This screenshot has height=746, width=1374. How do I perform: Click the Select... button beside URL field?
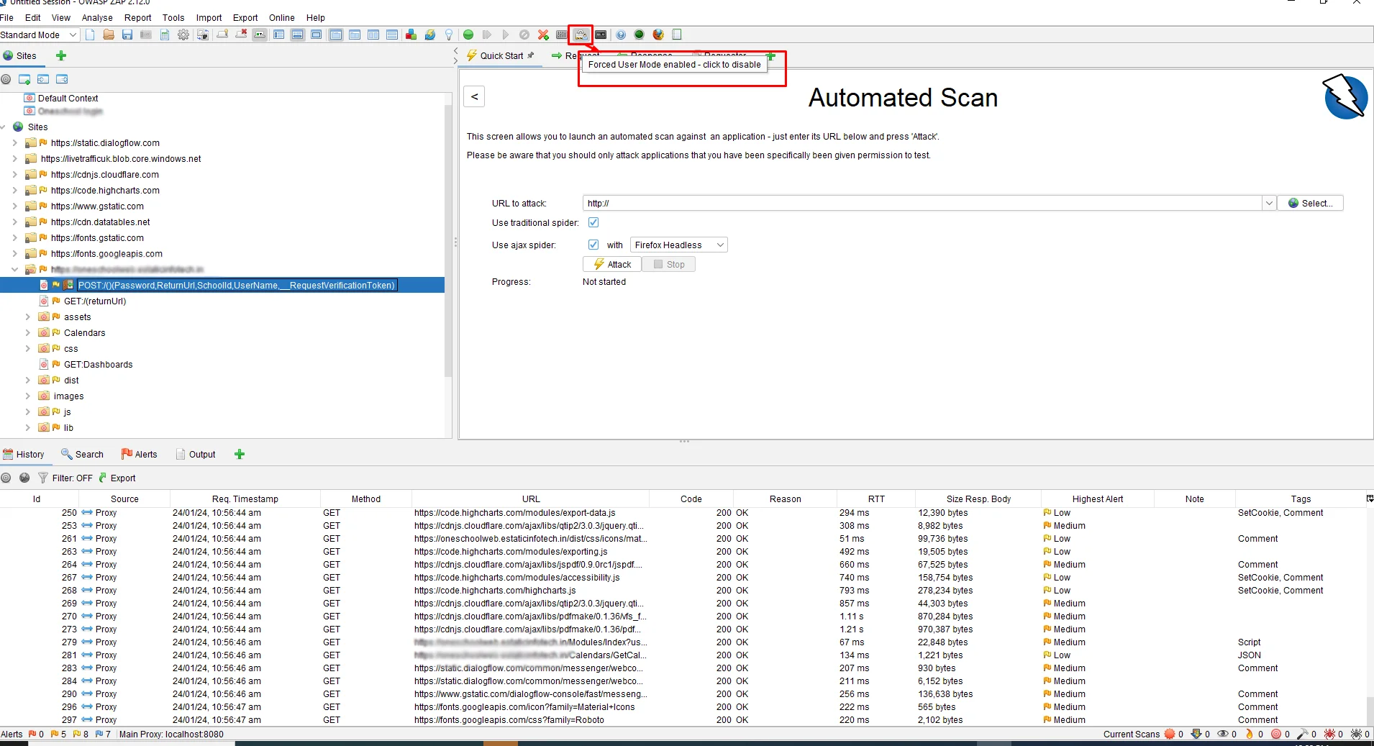tap(1310, 203)
